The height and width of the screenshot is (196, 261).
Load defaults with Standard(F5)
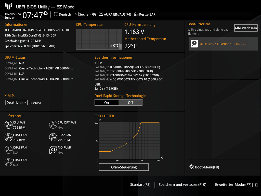pos(140,185)
